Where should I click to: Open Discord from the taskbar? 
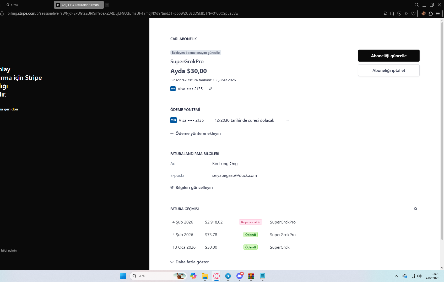pos(240,276)
